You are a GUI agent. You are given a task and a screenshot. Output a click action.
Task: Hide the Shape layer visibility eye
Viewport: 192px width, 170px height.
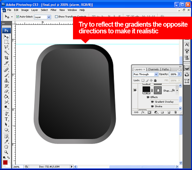point(135,90)
